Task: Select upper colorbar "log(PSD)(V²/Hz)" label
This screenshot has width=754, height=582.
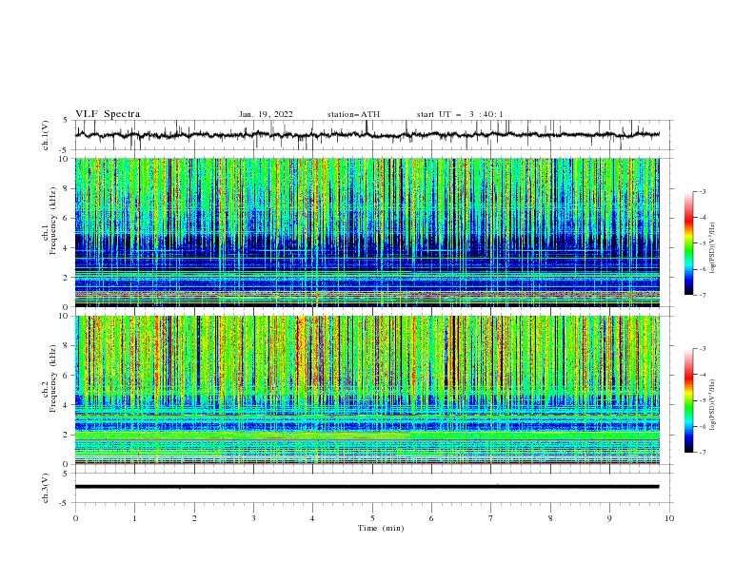Action: (x=712, y=247)
